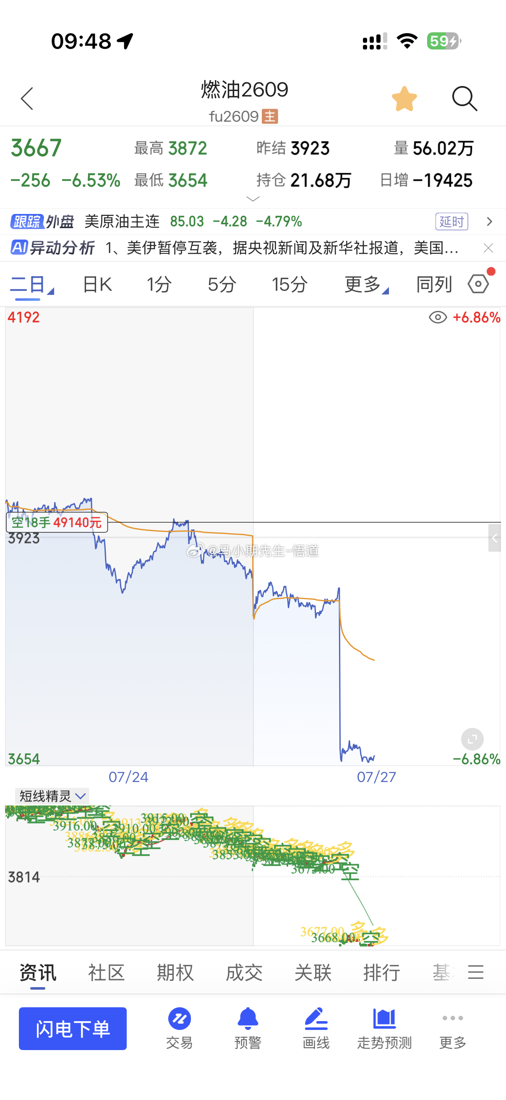Open the 更多 timeframe dropdown
The width and height of the screenshot is (506, 1100).
tap(366, 284)
